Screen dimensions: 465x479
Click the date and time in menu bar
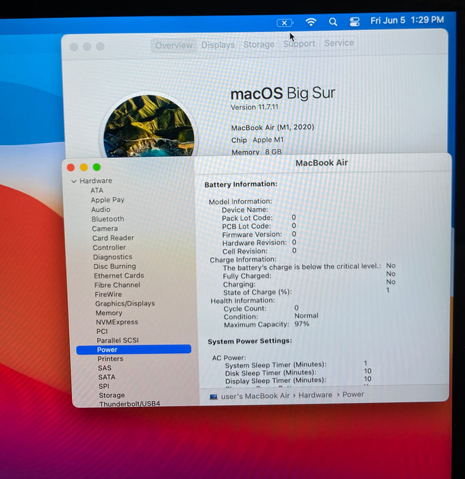pyautogui.click(x=407, y=20)
